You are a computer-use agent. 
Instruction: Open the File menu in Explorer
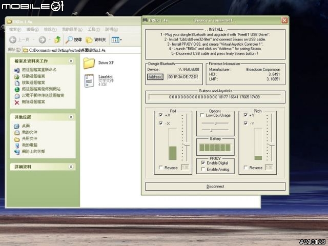tap(15, 30)
